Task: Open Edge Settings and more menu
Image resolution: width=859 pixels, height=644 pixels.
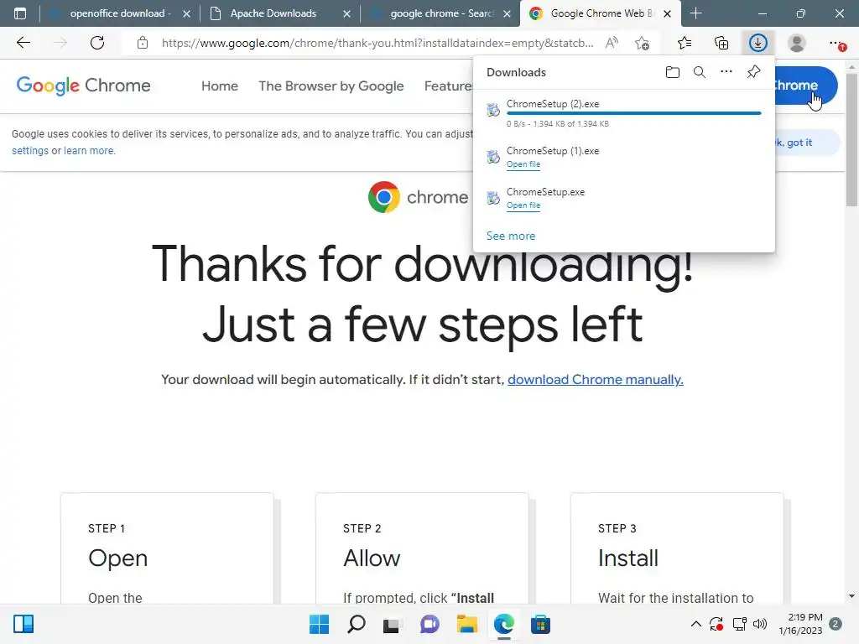Action: coord(836,43)
